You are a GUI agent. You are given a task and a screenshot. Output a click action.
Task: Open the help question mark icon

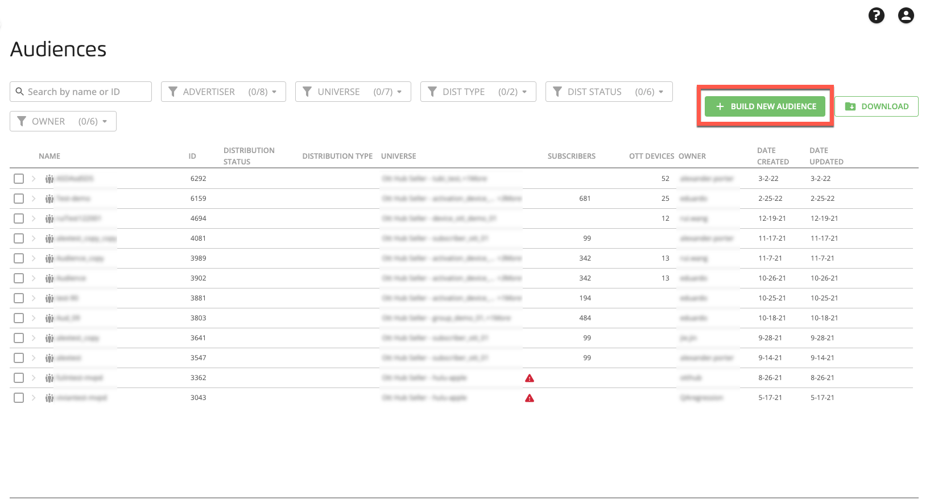pos(876,15)
